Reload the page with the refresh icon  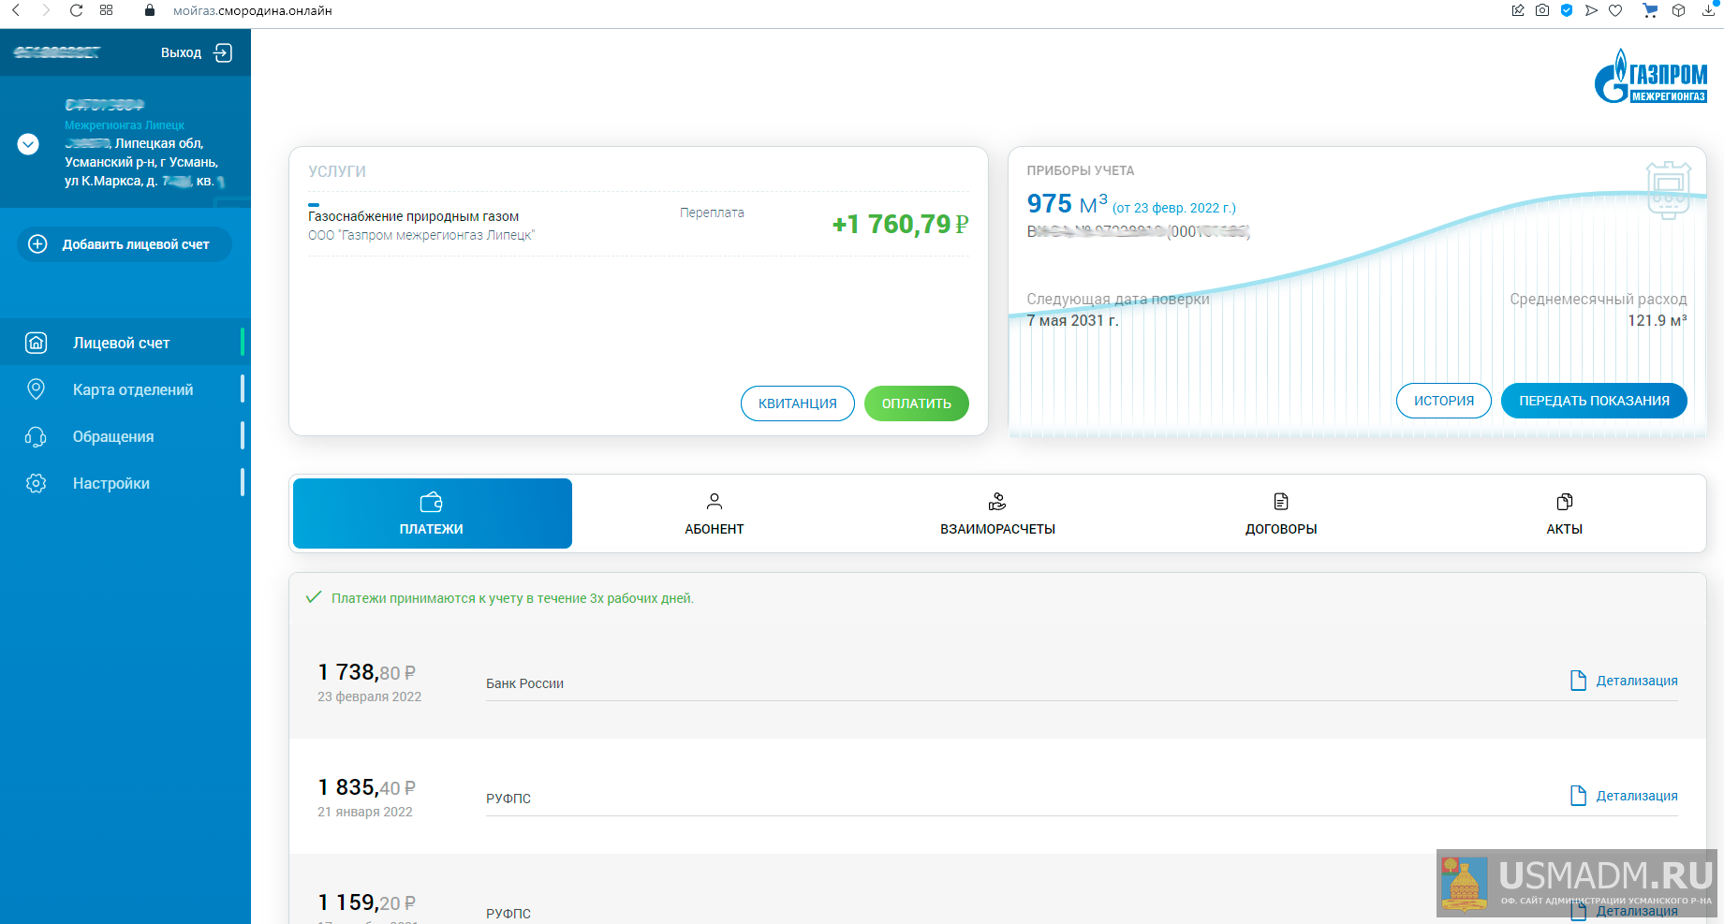[x=77, y=10]
